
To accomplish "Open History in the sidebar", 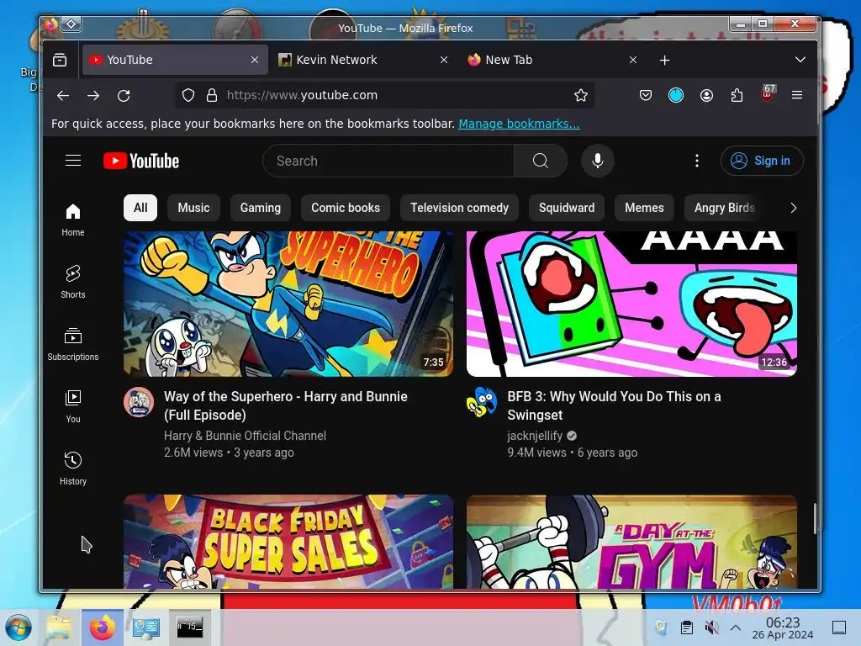I will point(73,469).
